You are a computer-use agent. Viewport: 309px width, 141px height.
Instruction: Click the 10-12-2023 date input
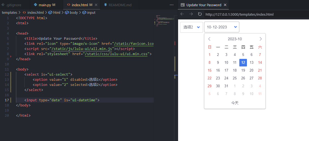coord(222,27)
